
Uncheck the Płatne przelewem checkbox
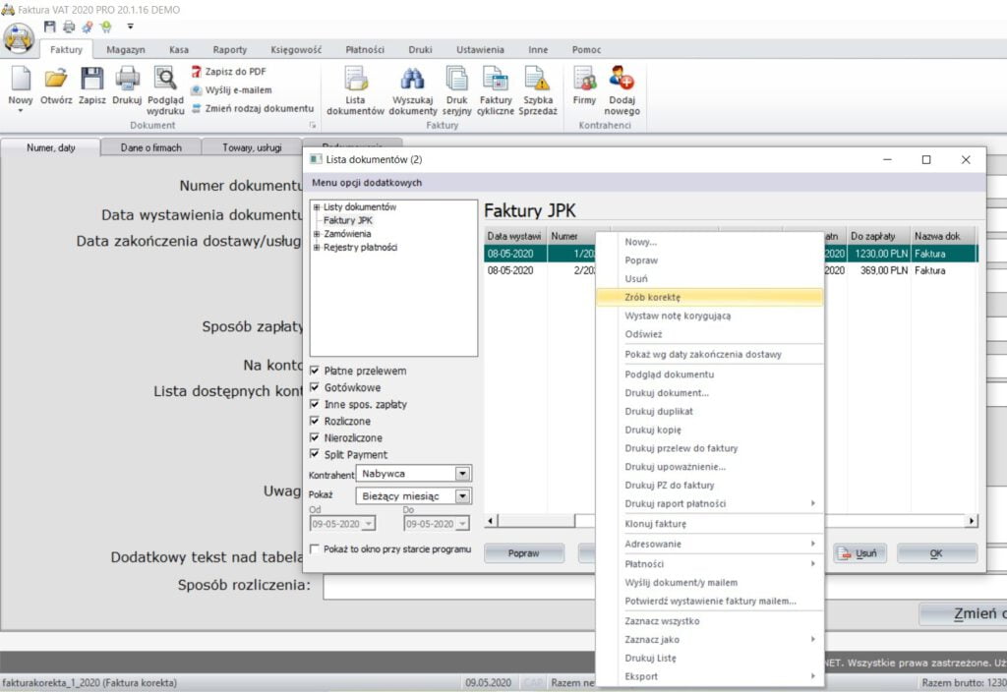[x=315, y=371]
